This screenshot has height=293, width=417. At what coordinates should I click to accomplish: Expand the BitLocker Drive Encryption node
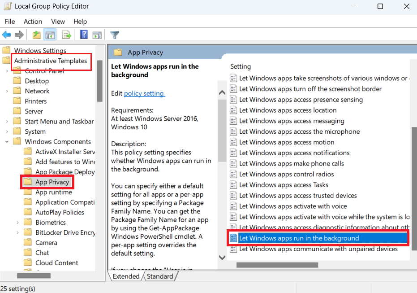click(17, 232)
